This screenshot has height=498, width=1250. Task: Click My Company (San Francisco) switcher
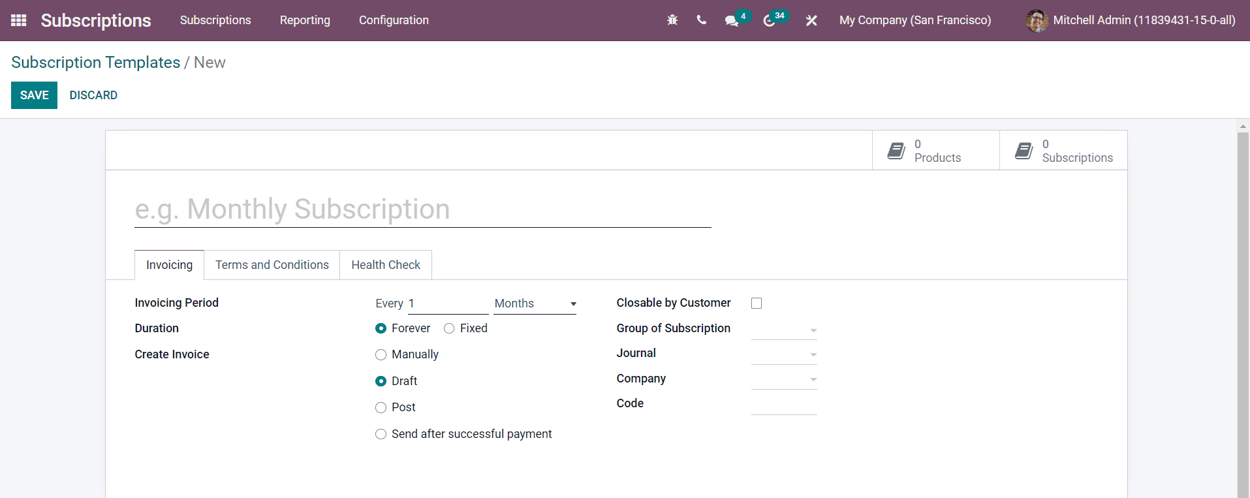click(915, 20)
